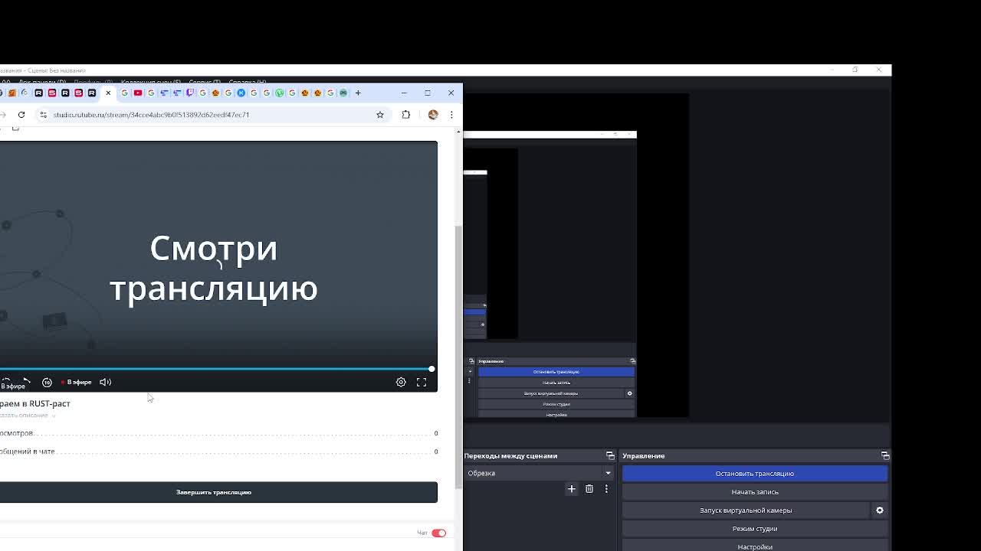The width and height of the screenshot is (981, 551).
Task: Open virtual camera settings gear in OBS
Action: pyautogui.click(x=880, y=510)
